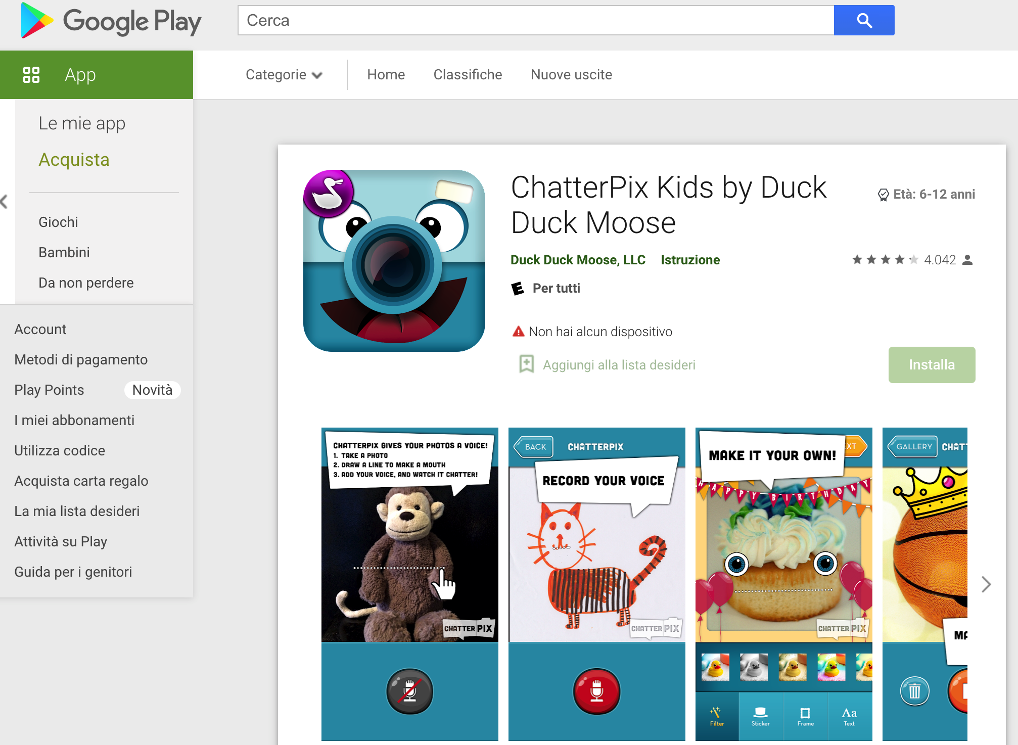Click the ChatterPix app icon

click(x=394, y=260)
